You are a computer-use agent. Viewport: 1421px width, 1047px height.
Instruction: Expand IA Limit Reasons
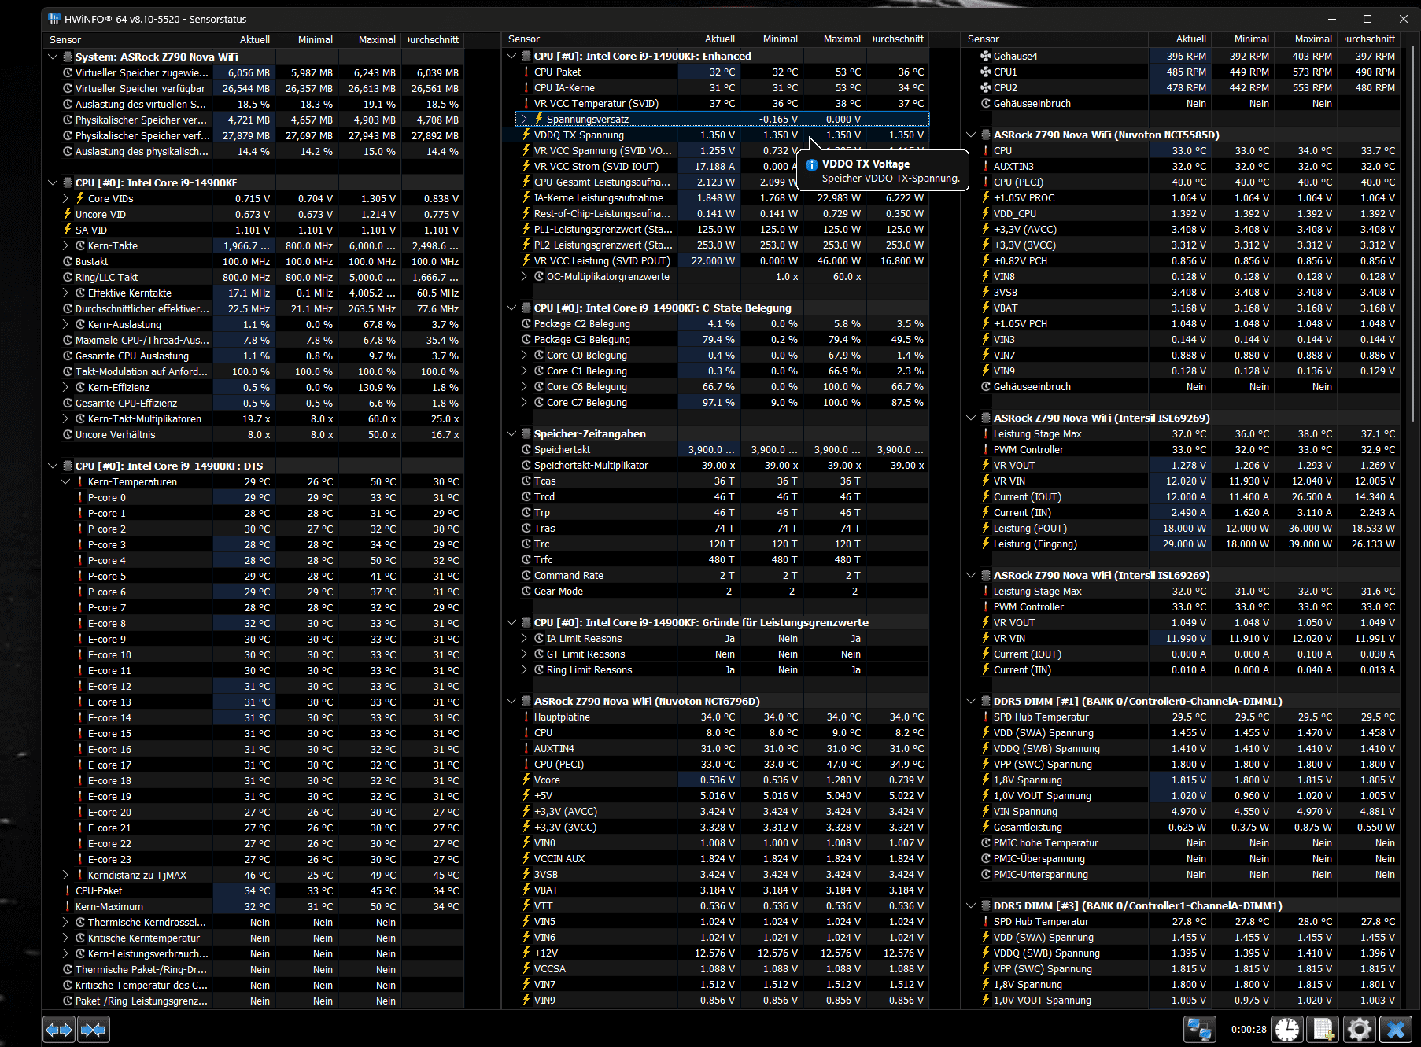[525, 639]
